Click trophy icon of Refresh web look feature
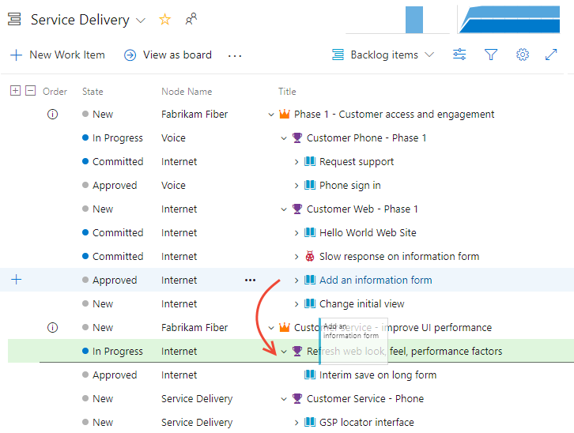This screenshot has width=574, height=433. coord(297,351)
